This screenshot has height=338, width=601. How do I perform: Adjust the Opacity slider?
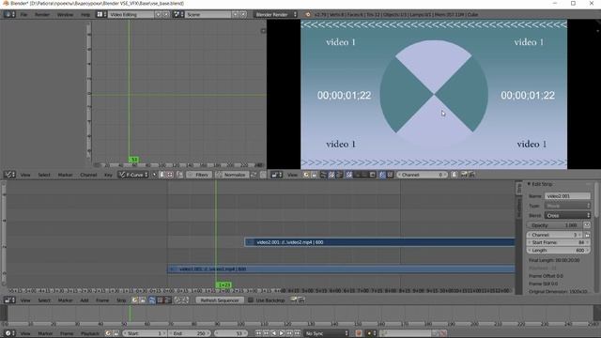tap(555, 225)
